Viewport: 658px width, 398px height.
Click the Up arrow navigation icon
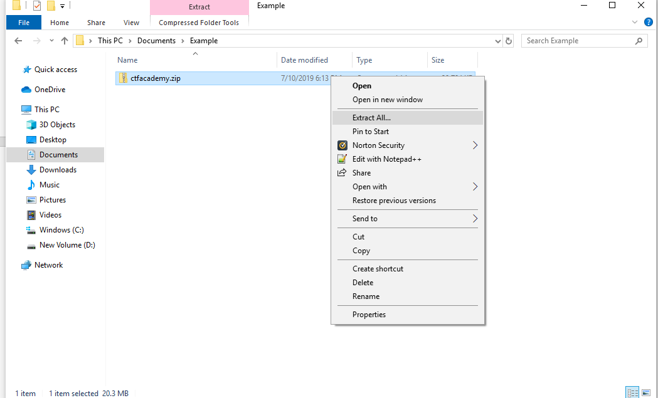[x=65, y=41]
